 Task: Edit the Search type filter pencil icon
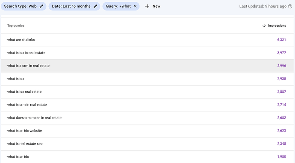coord(41,6)
